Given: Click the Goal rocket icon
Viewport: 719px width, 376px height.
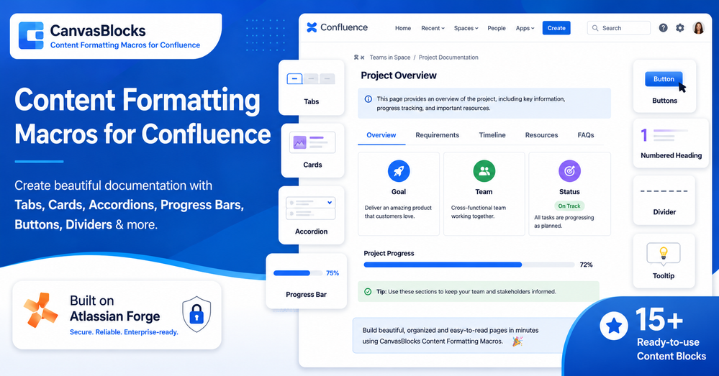Looking at the screenshot, I should (x=399, y=171).
